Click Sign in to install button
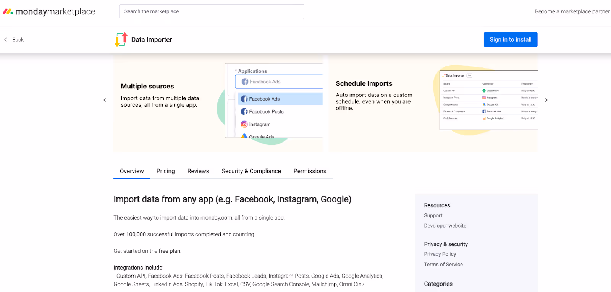The height and width of the screenshot is (292, 611). point(511,40)
